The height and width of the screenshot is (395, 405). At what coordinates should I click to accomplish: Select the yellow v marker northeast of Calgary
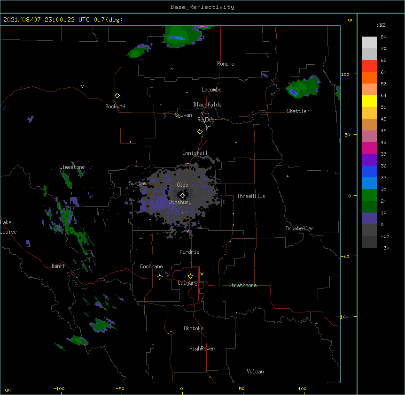[202, 274]
